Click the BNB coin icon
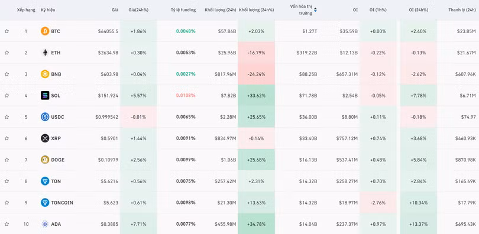This screenshot has height=234, width=479. (45, 74)
